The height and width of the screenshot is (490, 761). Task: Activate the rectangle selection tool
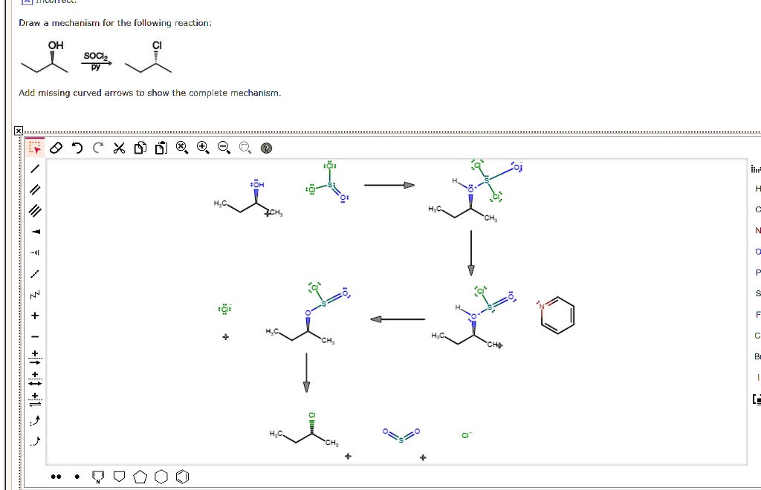[x=33, y=147]
